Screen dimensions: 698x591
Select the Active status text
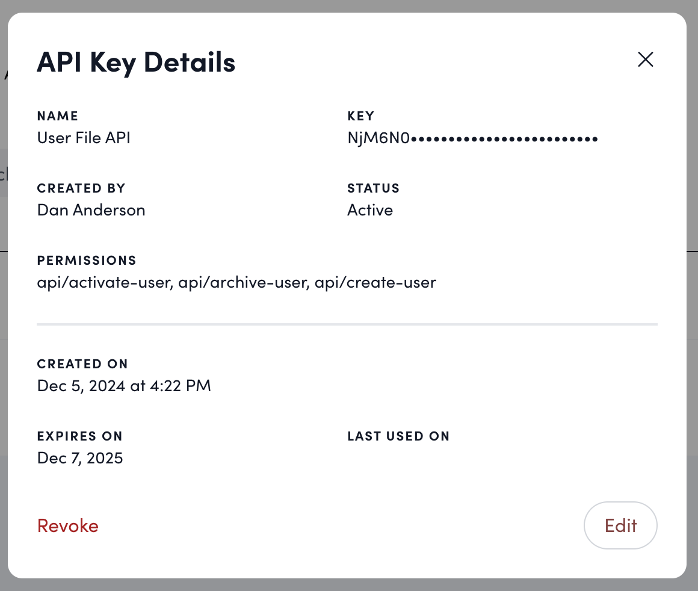(370, 210)
